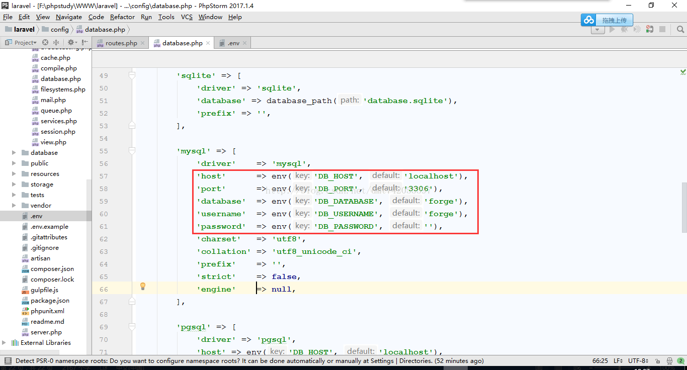Open the Hector inspector icon

[x=669, y=361]
